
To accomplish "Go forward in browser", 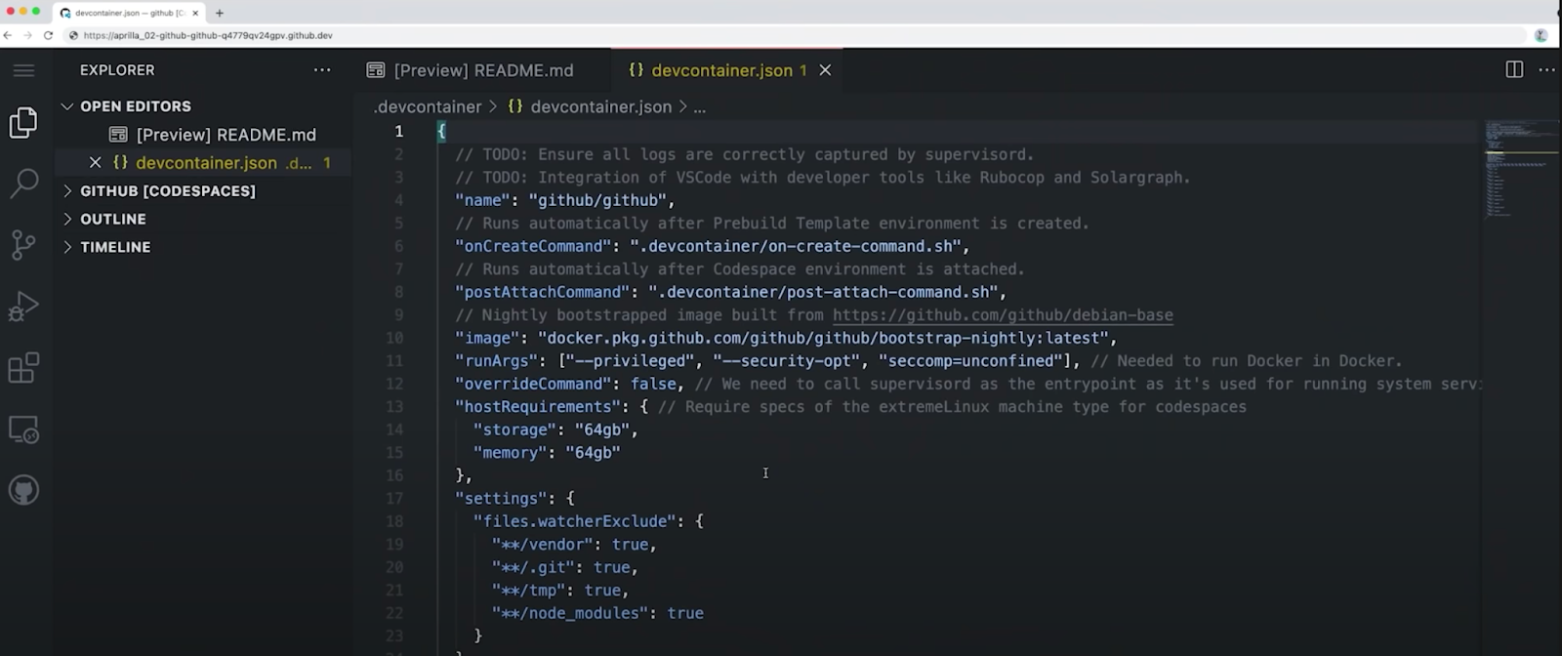I will click(27, 35).
